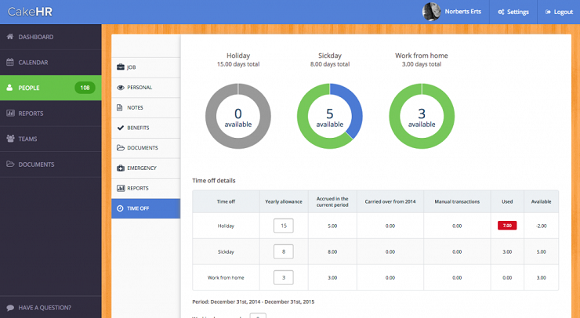The width and height of the screenshot is (580, 318).
Task: Click the Emergency medkit icon in profile menu
Action: click(x=120, y=168)
